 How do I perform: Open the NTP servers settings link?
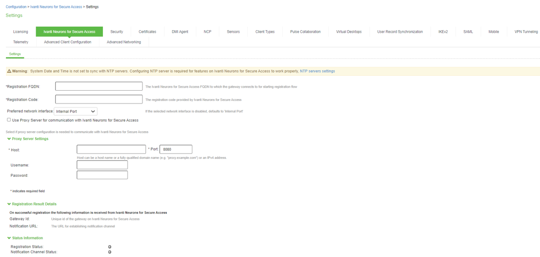(x=317, y=71)
